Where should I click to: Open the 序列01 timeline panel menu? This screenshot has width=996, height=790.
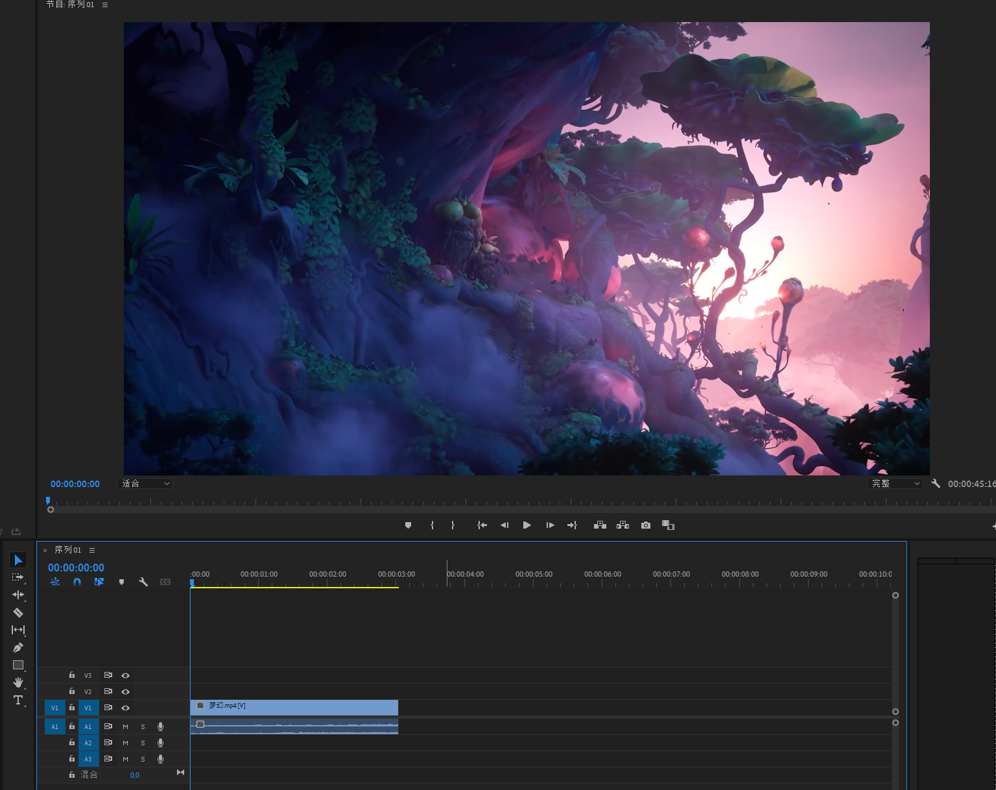pos(92,550)
